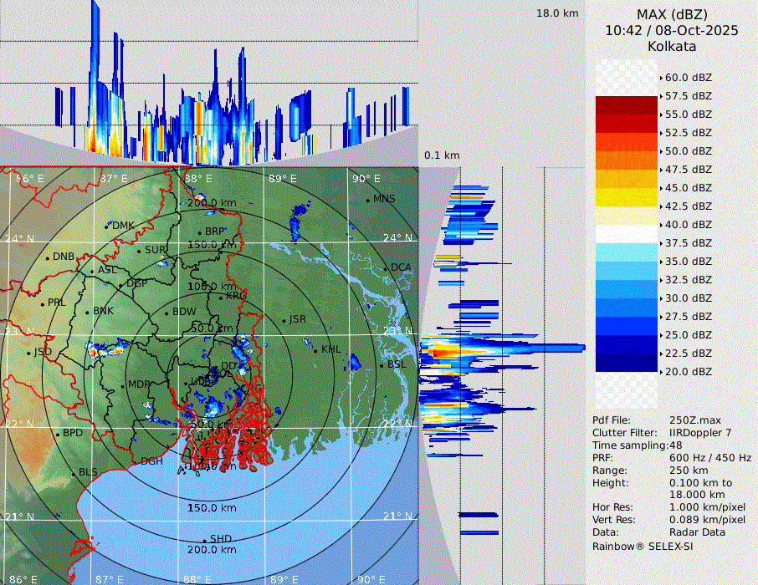758x585 pixels.
Task: Click the MNS station marker on map
Action: (x=367, y=200)
